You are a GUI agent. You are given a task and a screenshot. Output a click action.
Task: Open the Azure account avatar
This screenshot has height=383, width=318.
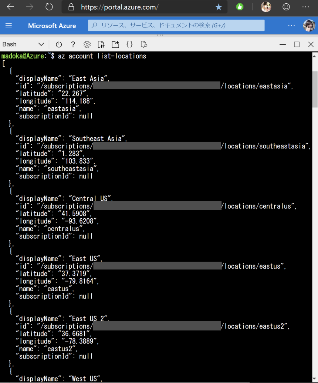309,25
